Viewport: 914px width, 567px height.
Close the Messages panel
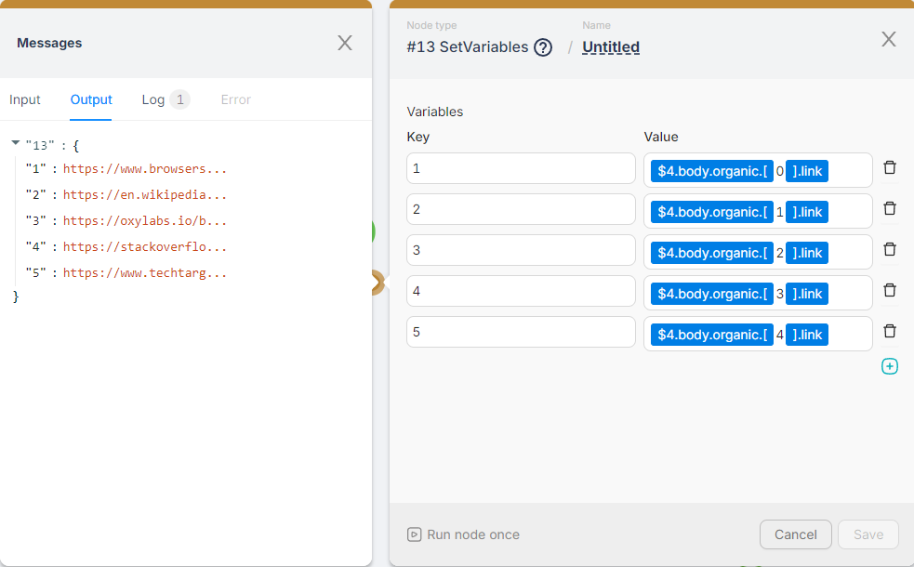click(344, 43)
